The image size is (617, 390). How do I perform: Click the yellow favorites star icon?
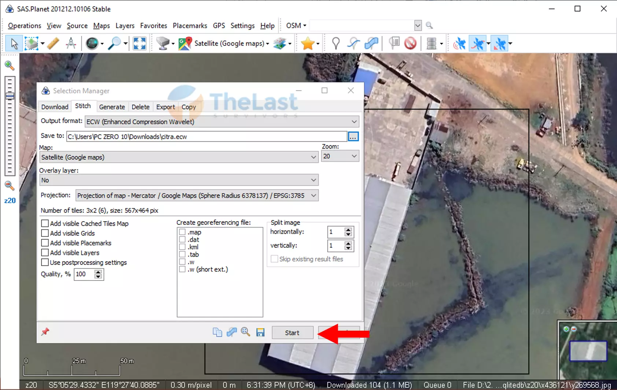(308, 44)
